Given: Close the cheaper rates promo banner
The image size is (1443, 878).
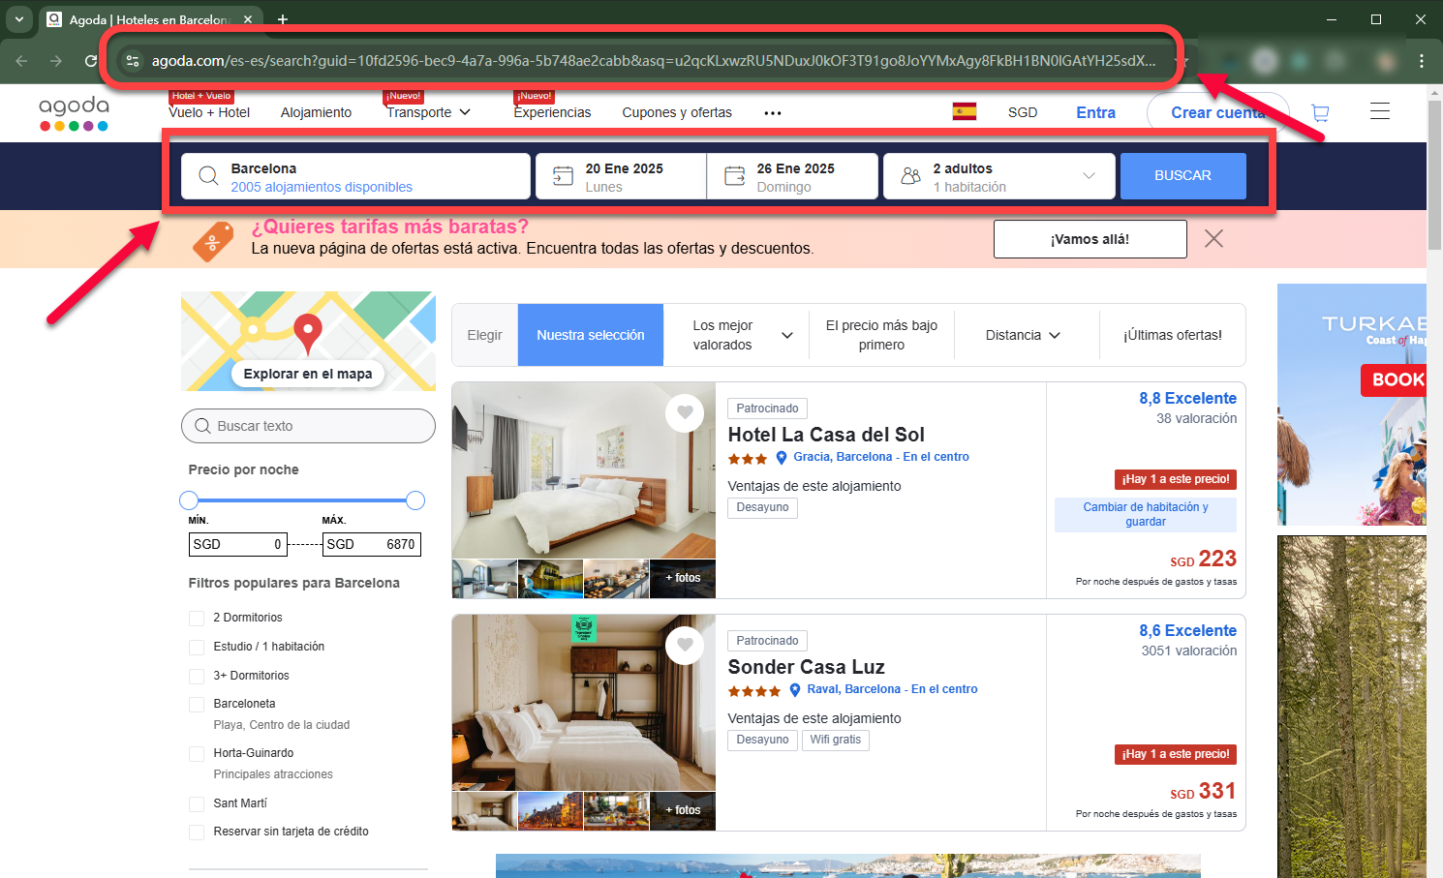Looking at the screenshot, I should [x=1213, y=238].
